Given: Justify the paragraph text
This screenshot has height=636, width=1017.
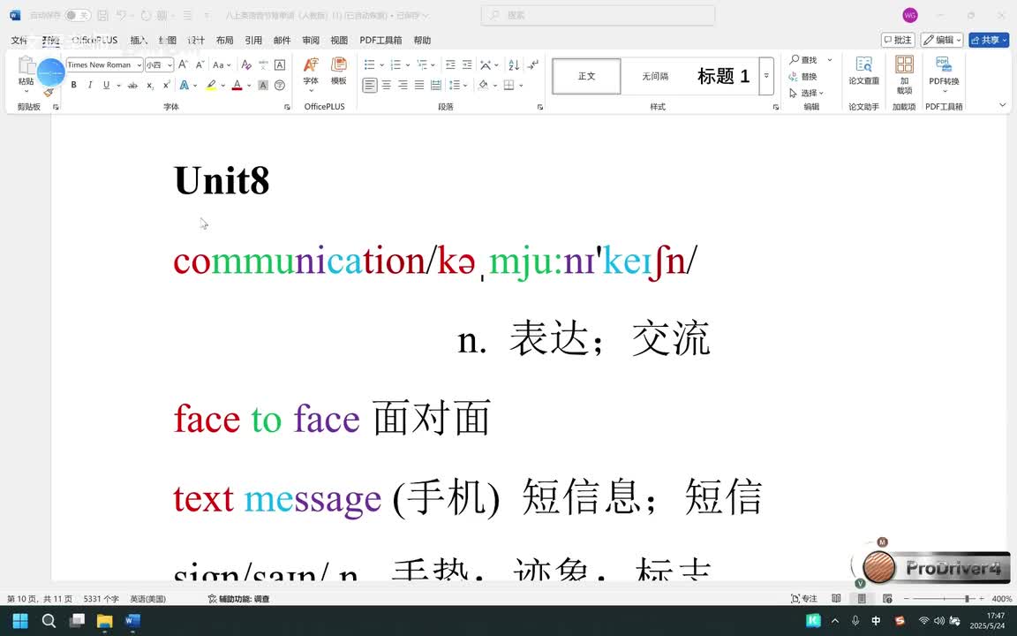Looking at the screenshot, I should click(x=419, y=85).
